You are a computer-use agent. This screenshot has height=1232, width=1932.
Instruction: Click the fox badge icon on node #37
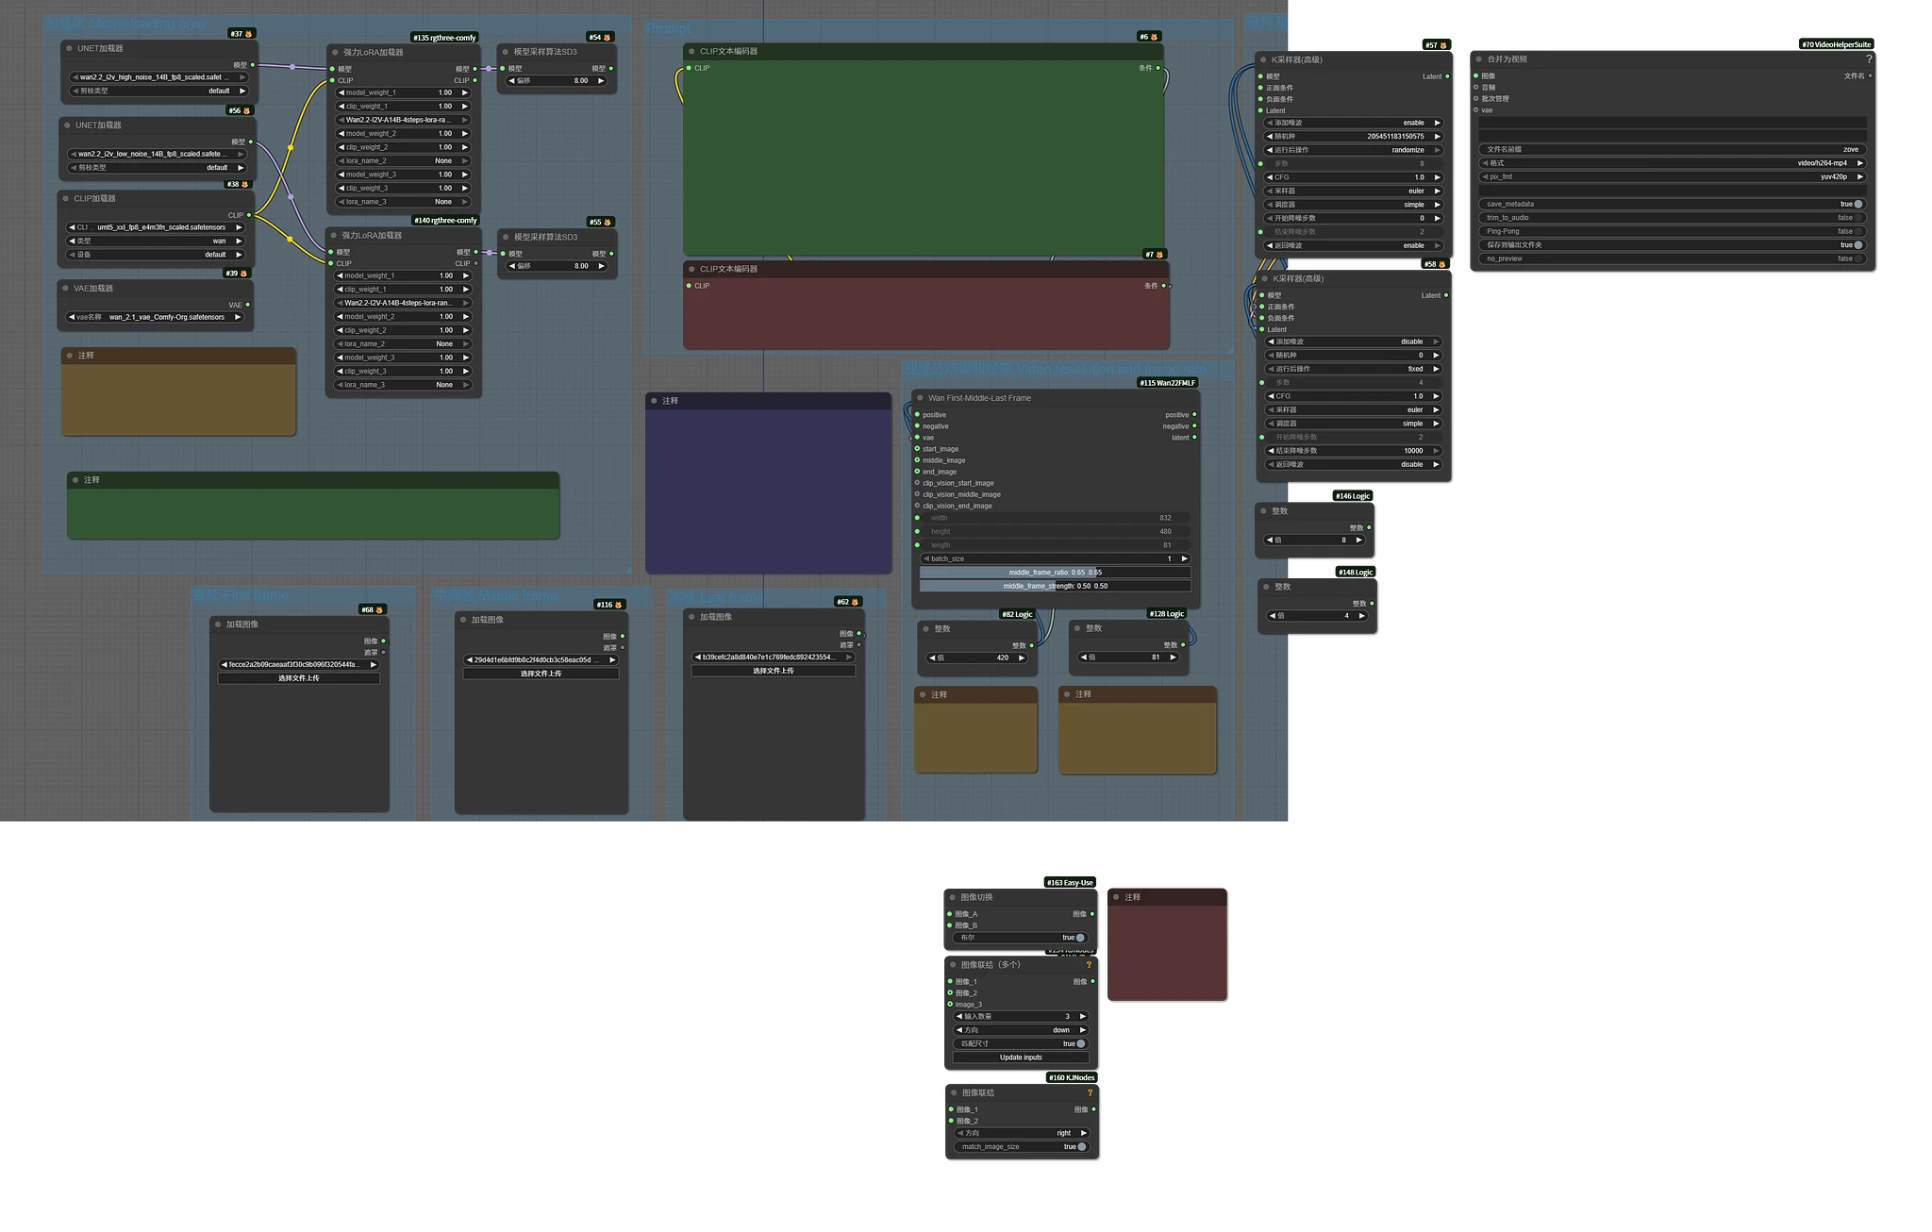point(249,34)
